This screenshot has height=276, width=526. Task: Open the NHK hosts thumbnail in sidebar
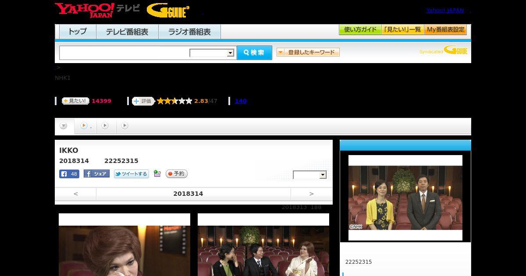coord(405,198)
